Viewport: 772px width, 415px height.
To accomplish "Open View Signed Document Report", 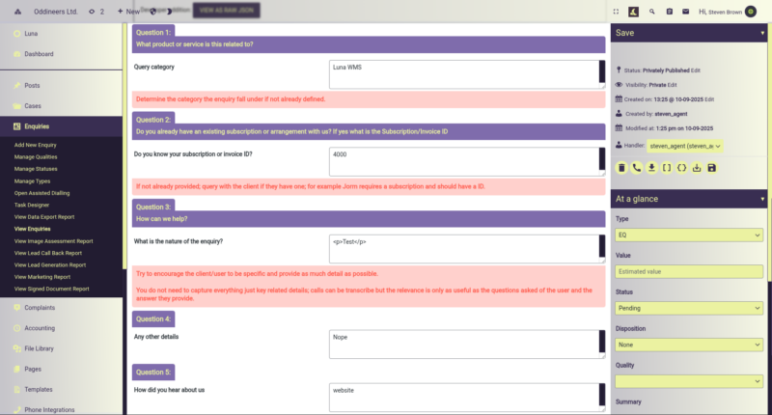I will [52, 289].
